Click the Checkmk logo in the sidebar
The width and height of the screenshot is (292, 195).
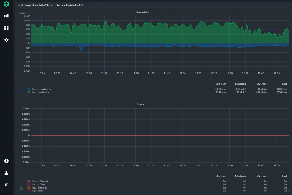pyautogui.click(x=6, y=4)
